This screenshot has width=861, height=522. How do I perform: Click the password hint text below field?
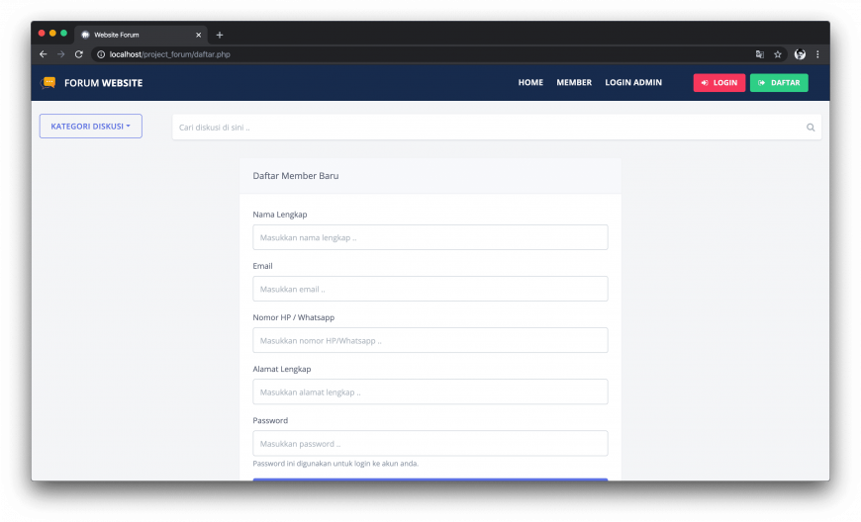point(335,464)
